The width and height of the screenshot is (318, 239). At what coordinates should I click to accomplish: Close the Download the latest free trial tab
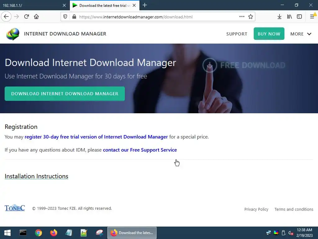point(134,6)
